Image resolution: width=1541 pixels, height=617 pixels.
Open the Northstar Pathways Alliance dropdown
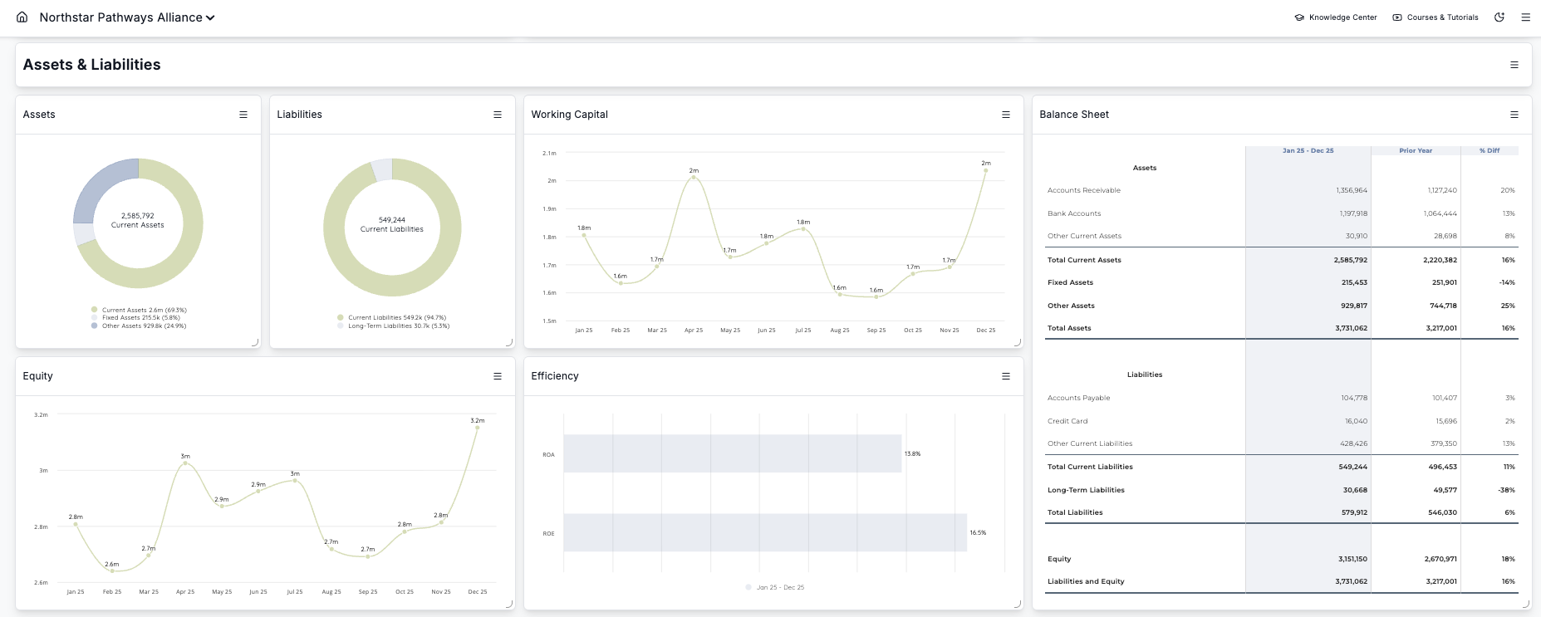click(127, 17)
